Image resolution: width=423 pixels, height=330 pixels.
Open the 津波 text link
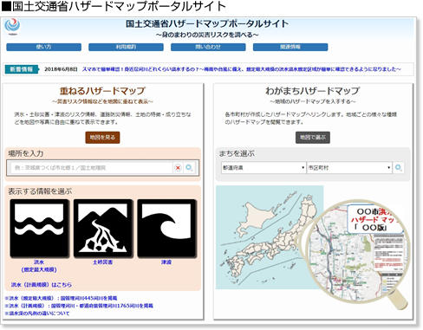point(166,262)
